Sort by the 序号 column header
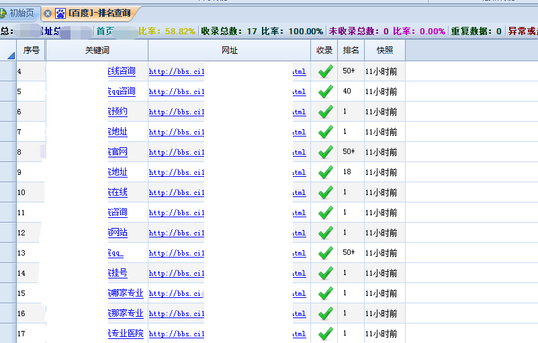Image resolution: width=538 pixels, height=343 pixels. coord(31,50)
